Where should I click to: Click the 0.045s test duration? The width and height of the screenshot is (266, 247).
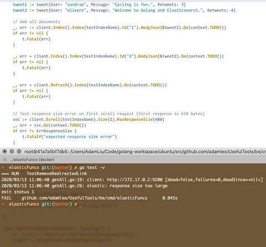coord(170,198)
